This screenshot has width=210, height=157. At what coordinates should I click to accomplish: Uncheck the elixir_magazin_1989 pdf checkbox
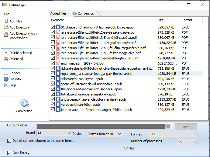53,63
